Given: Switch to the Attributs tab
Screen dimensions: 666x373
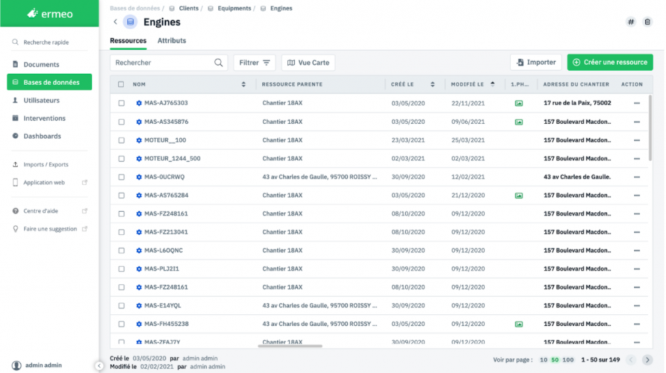Looking at the screenshot, I should click(172, 41).
